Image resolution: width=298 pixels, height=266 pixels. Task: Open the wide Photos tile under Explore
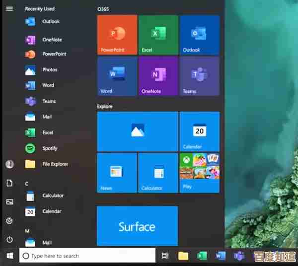tap(138, 132)
